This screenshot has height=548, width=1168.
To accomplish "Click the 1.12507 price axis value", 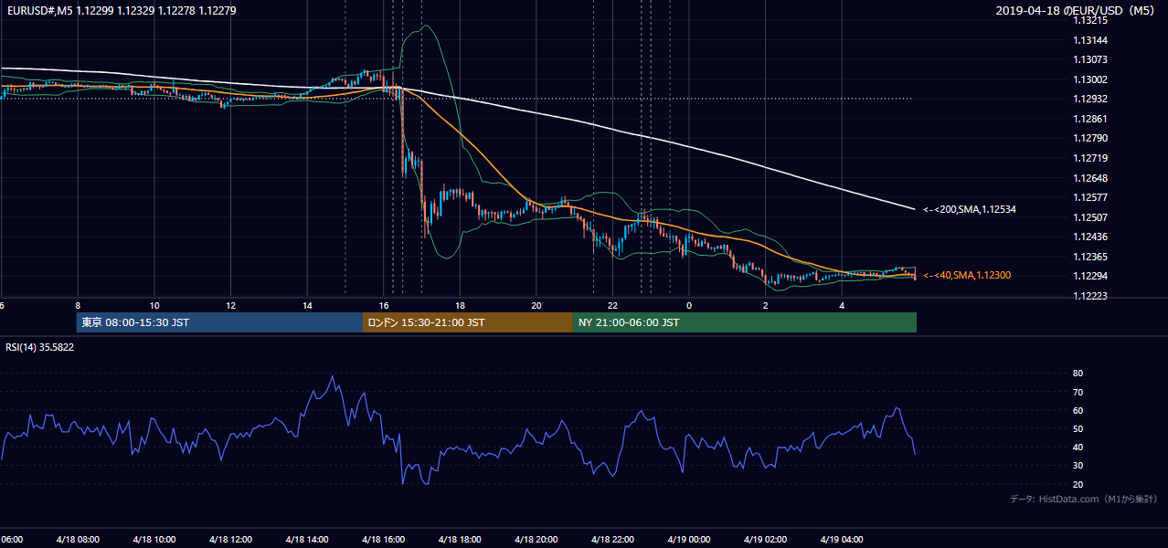I will point(1092,217).
